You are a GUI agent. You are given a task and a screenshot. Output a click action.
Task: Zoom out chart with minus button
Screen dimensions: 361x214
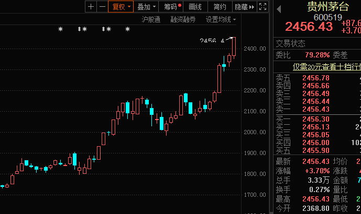click(102, 7)
